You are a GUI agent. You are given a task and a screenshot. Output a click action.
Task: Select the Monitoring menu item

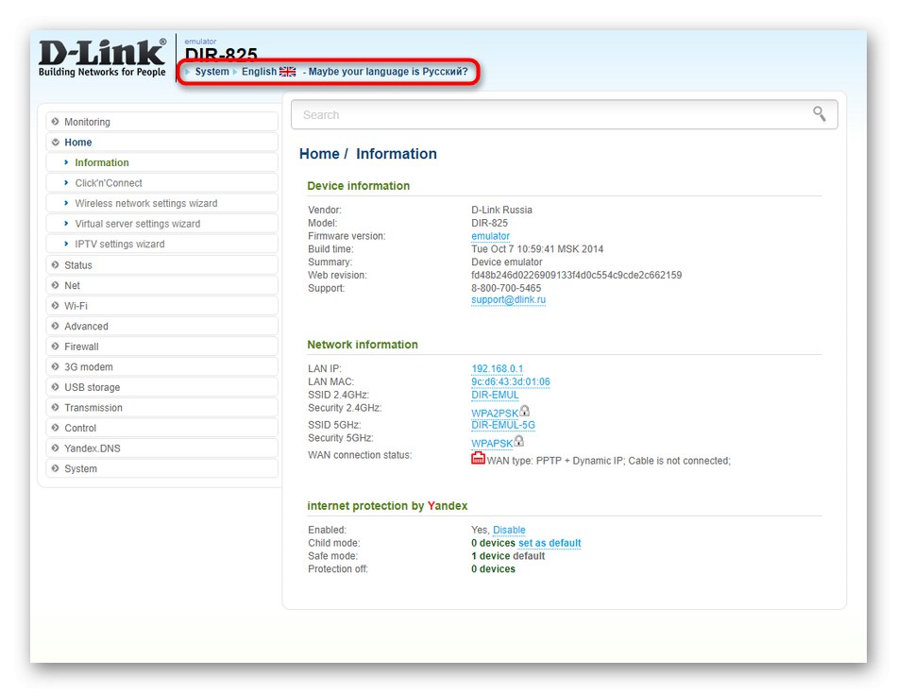point(88,122)
